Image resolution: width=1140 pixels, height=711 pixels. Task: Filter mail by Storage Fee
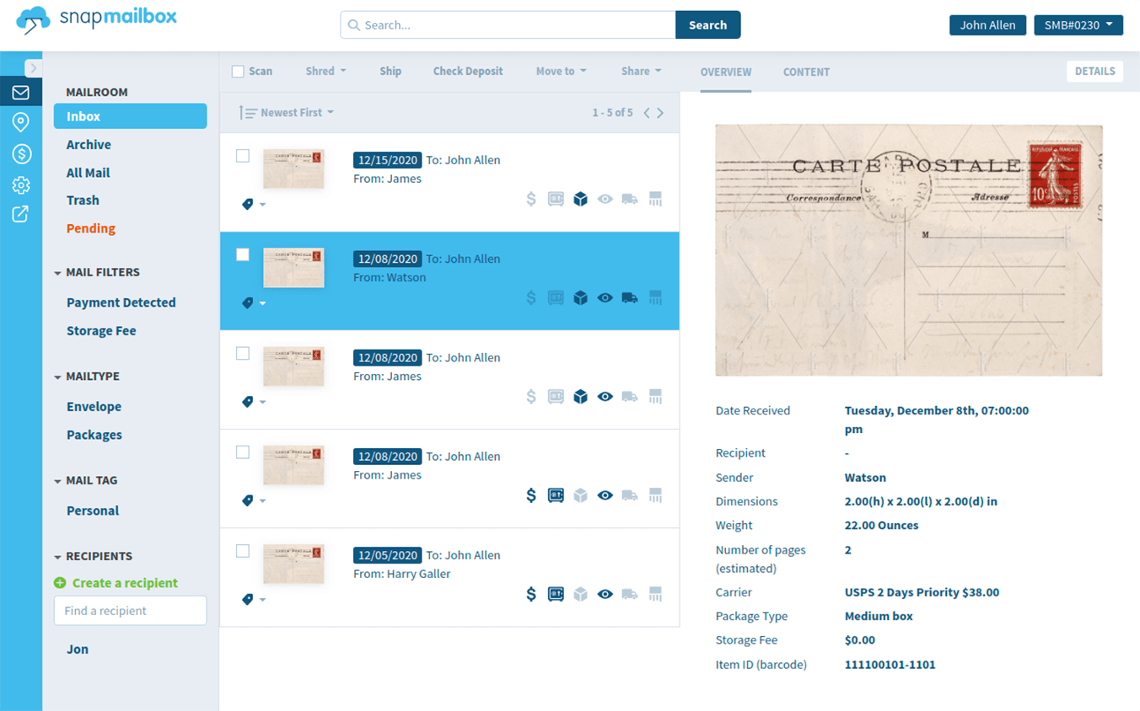(101, 331)
